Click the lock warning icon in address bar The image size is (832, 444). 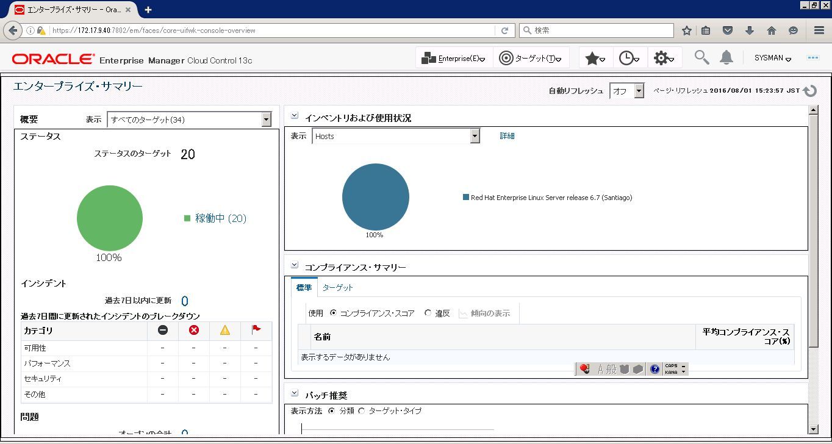pos(41,30)
